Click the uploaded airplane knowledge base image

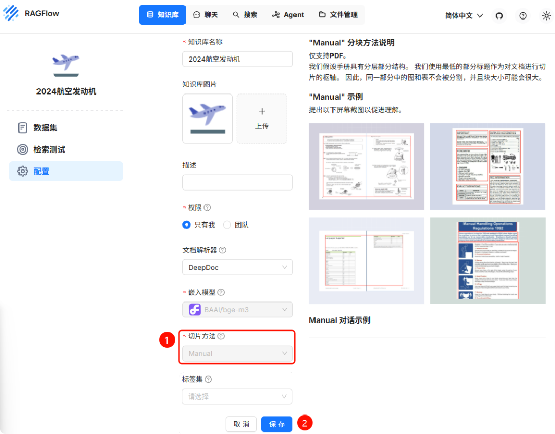208,119
